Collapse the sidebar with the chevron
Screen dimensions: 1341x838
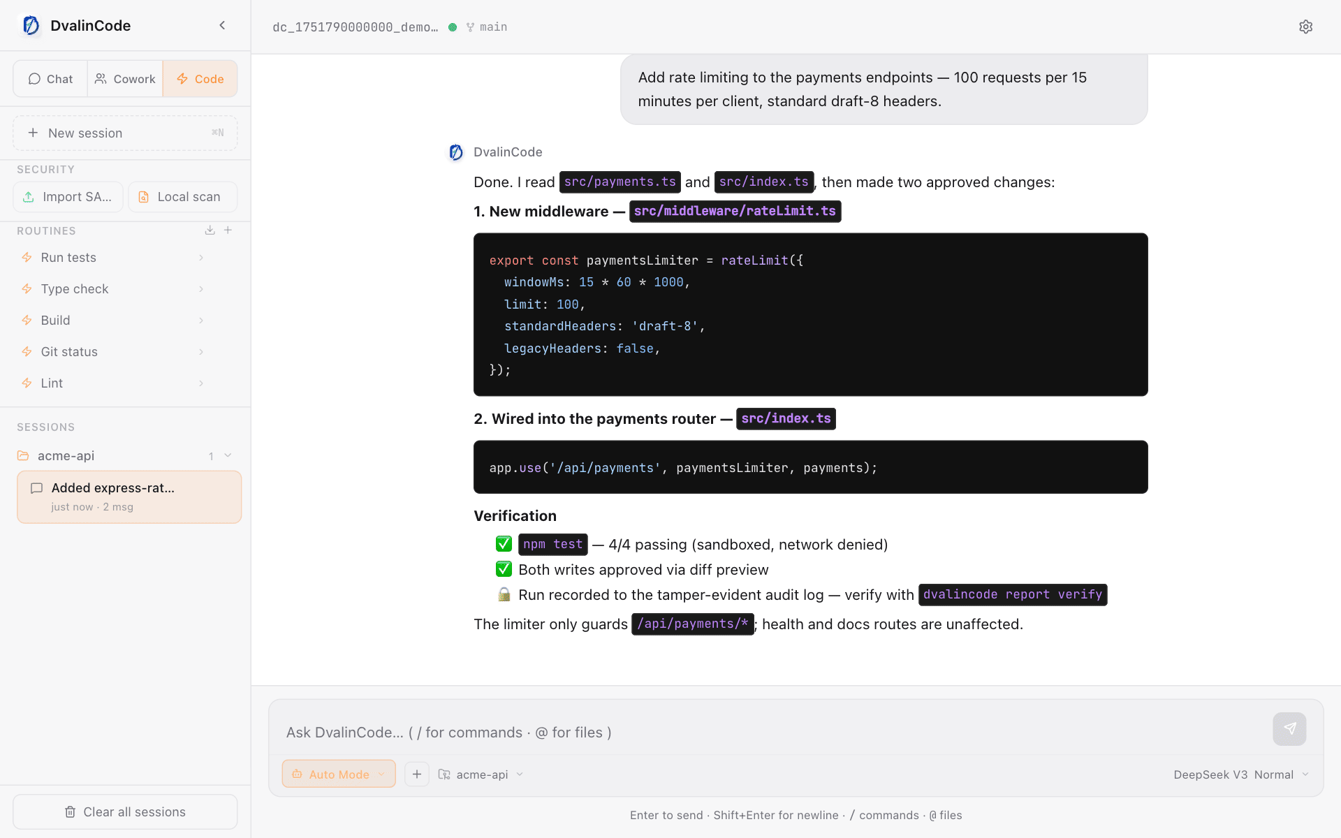coord(222,25)
